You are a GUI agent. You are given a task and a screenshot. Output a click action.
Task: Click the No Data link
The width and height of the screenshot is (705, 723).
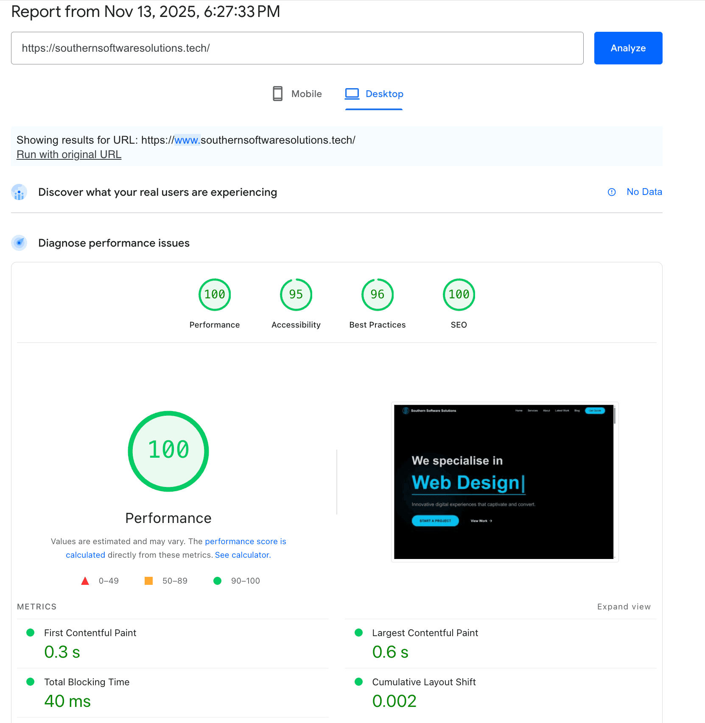[644, 192]
